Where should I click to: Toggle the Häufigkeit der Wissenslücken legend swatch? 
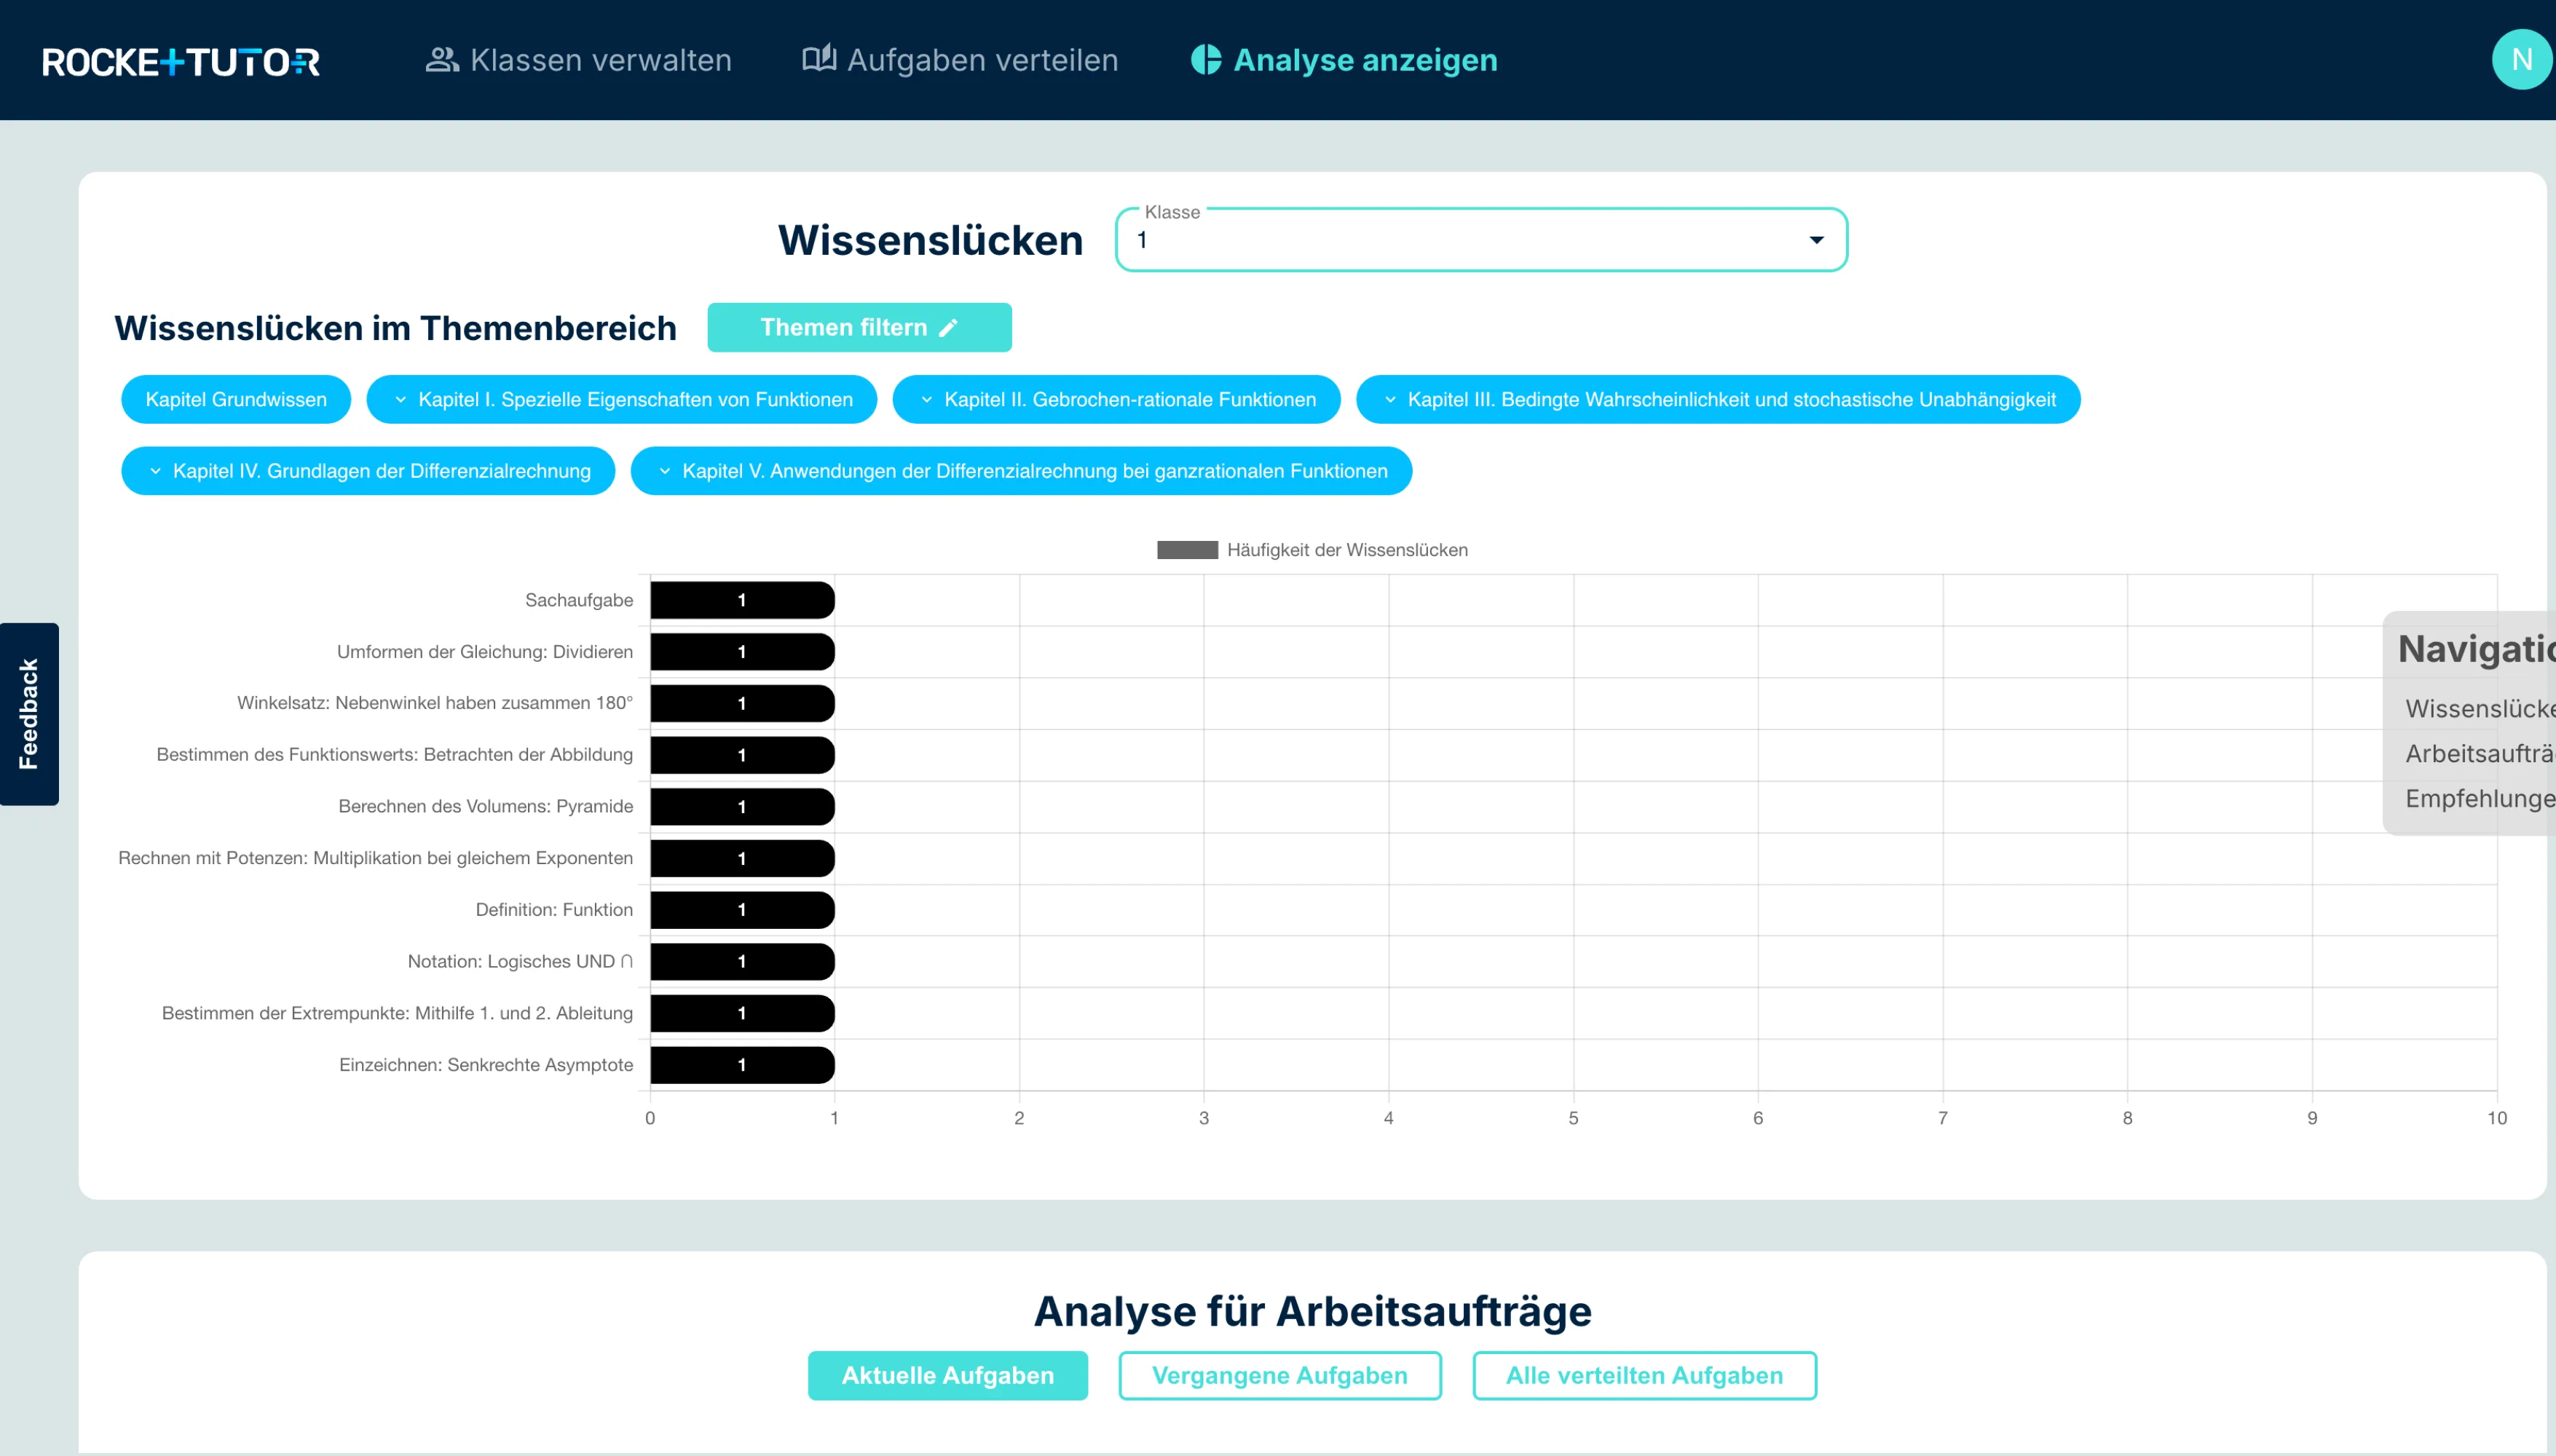click(1187, 550)
